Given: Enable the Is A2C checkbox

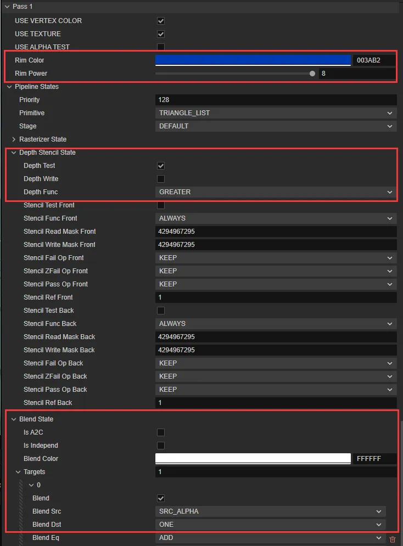Looking at the screenshot, I should coord(160,432).
